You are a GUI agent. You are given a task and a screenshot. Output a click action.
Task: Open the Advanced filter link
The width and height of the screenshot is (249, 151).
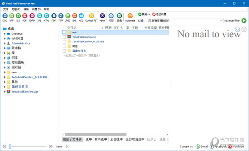click(x=232, y=20)
